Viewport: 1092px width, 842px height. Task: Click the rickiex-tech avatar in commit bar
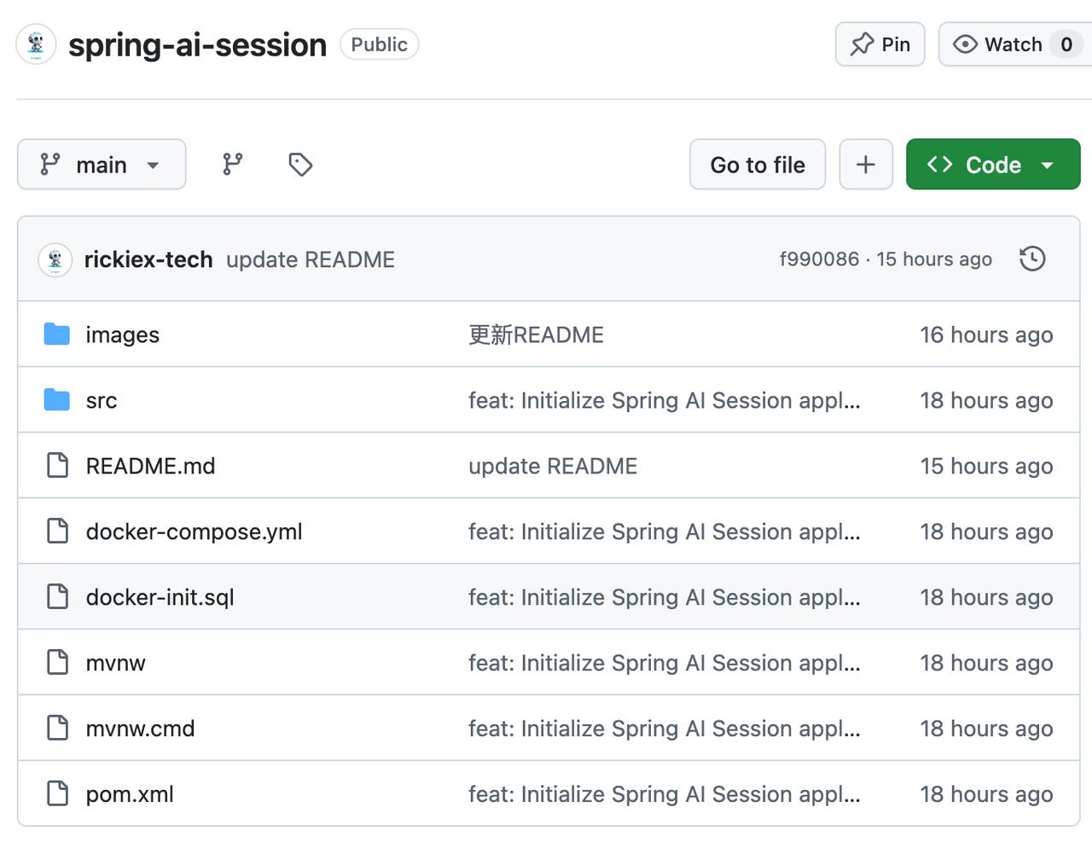click(55, 259)
